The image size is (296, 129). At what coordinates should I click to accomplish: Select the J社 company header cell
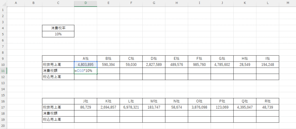click(x=86, y=101)
